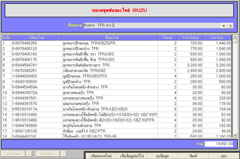Select part code 1-9516310490
This screenshot has width=240, height=159.
click(25, 120)
